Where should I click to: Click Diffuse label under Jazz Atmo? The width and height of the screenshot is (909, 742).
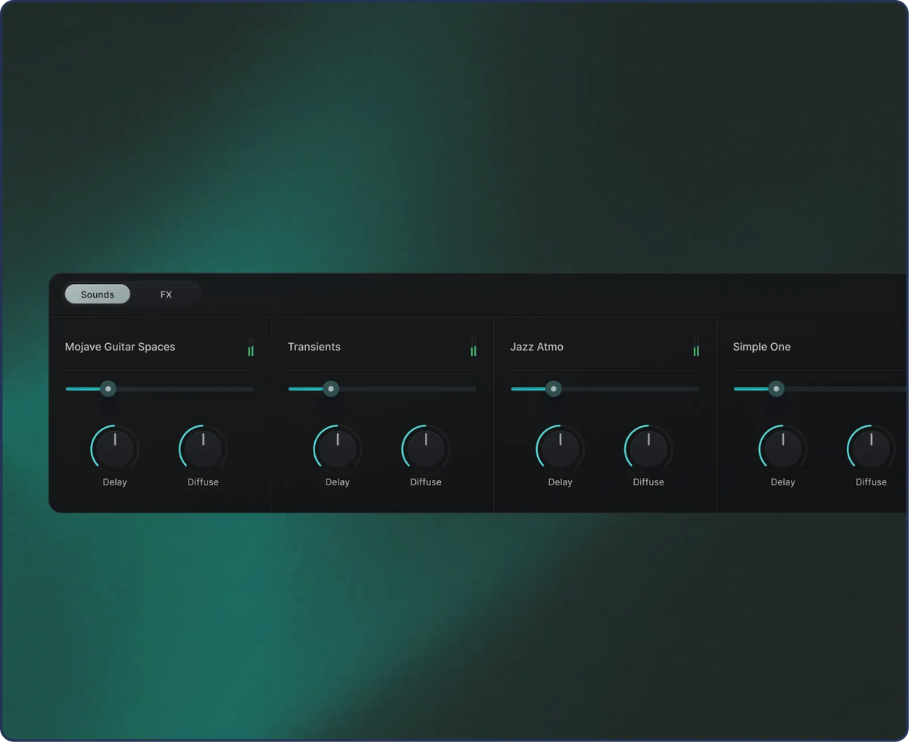coord(648,482)
